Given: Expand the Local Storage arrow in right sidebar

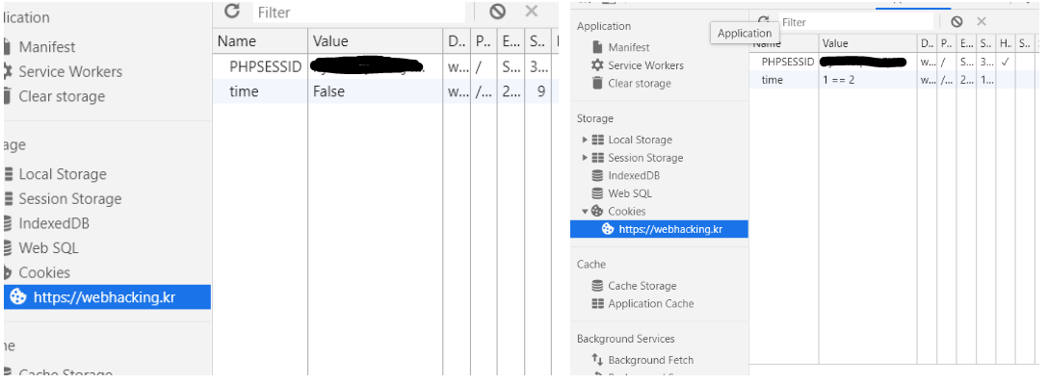Looking at the screenshot, I should point(585,140).
